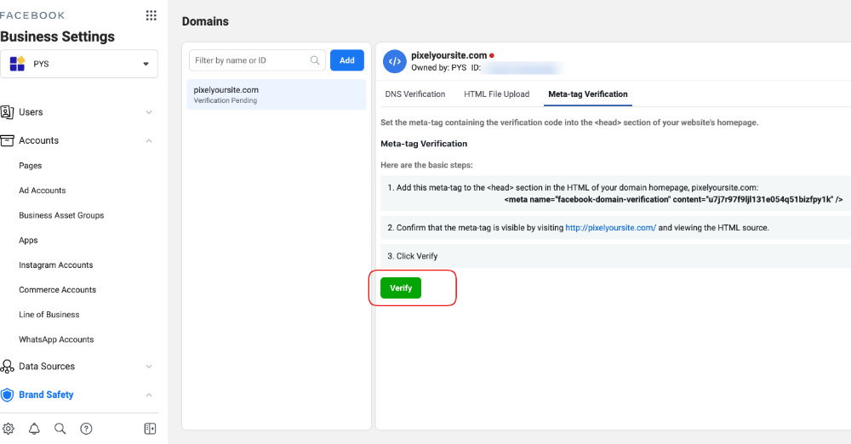
Task: Click the Users sidebar icon
Action: tap(7, 111)
